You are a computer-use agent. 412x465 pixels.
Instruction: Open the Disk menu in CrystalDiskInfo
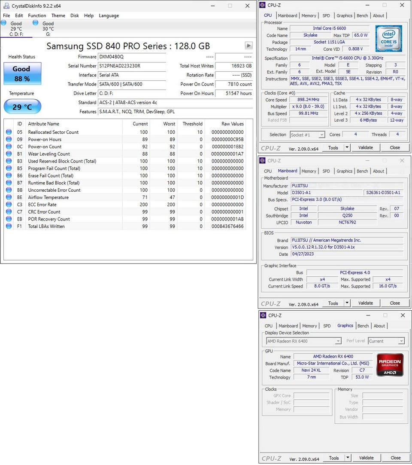pyautogui.click(x=75, y=15)
